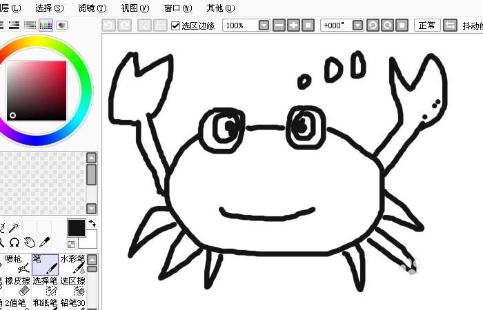Viewport: 483px width, 310px height.
Task: Open the 100% zoom dropdown arrow
Action: (264, 25)
